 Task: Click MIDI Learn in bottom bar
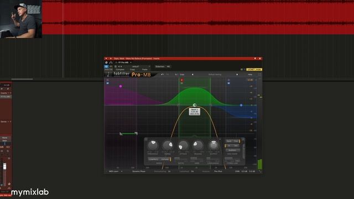(x=113, y=171)
